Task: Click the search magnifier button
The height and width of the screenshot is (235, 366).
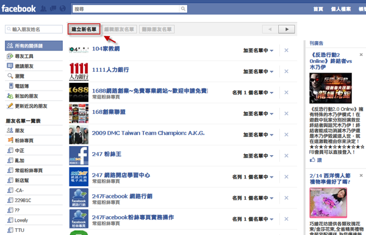Action: coord(183,9)
